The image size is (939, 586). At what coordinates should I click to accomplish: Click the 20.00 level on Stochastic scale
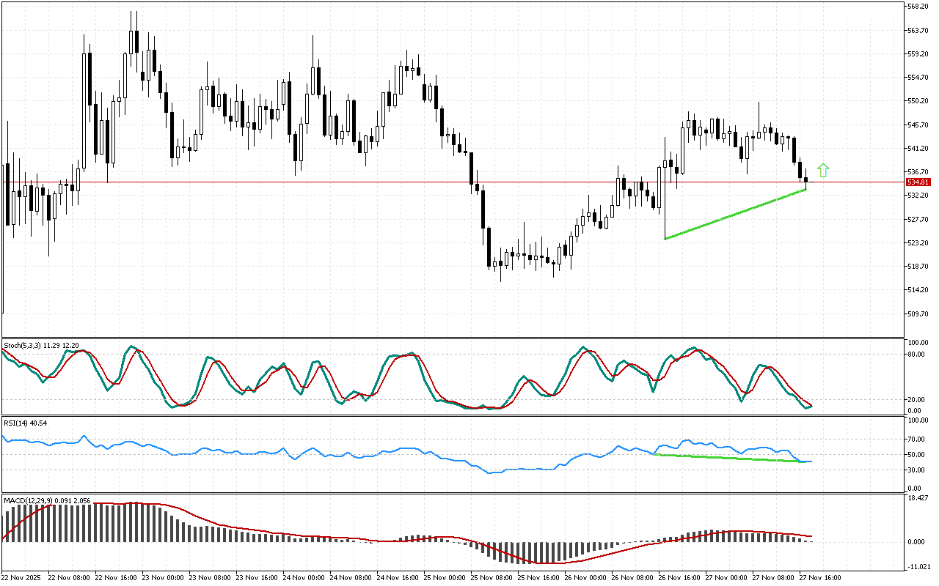click(917, 399)
